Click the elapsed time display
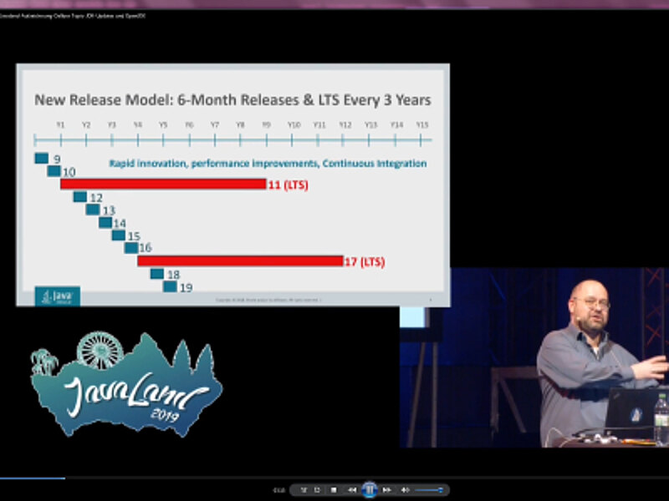This screenshot has height=501, width=669. point(279,490)
